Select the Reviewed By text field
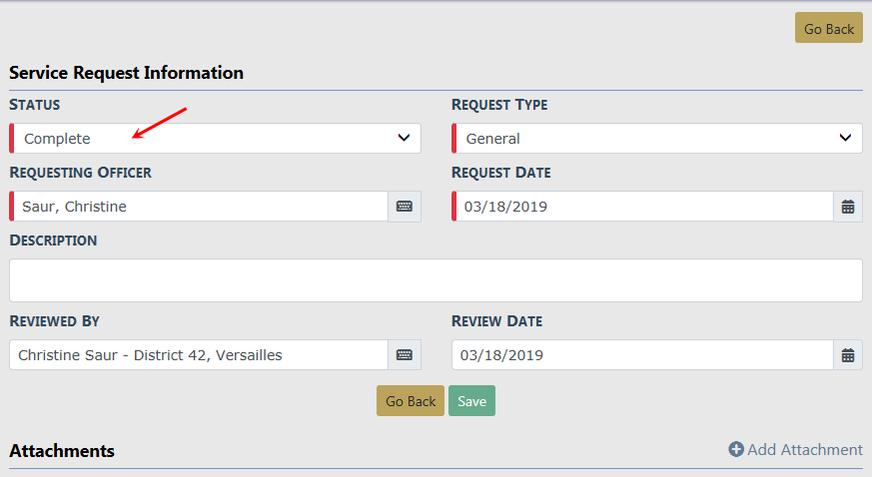This screenshot has width=872, height=477. pos(199,355)
